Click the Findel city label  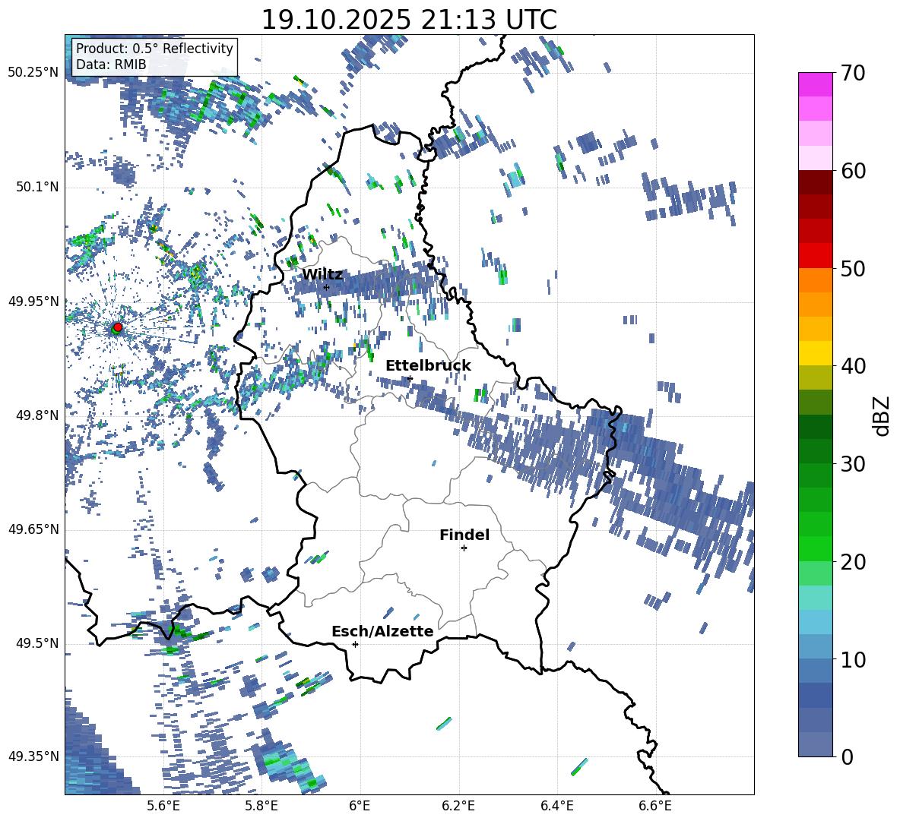464,535
